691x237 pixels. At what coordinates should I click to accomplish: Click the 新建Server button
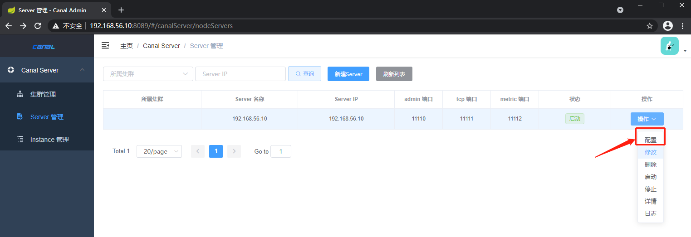pos(348,74)
